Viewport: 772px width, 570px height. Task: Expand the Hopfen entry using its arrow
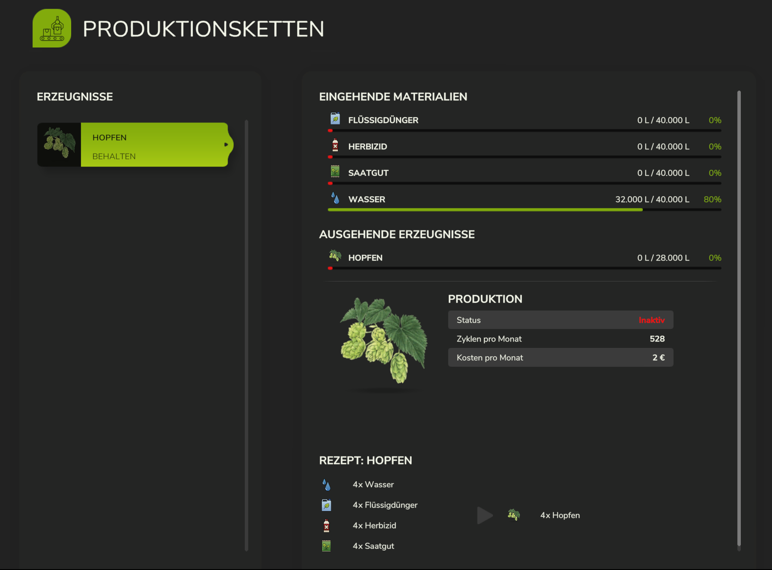(226, 144)
